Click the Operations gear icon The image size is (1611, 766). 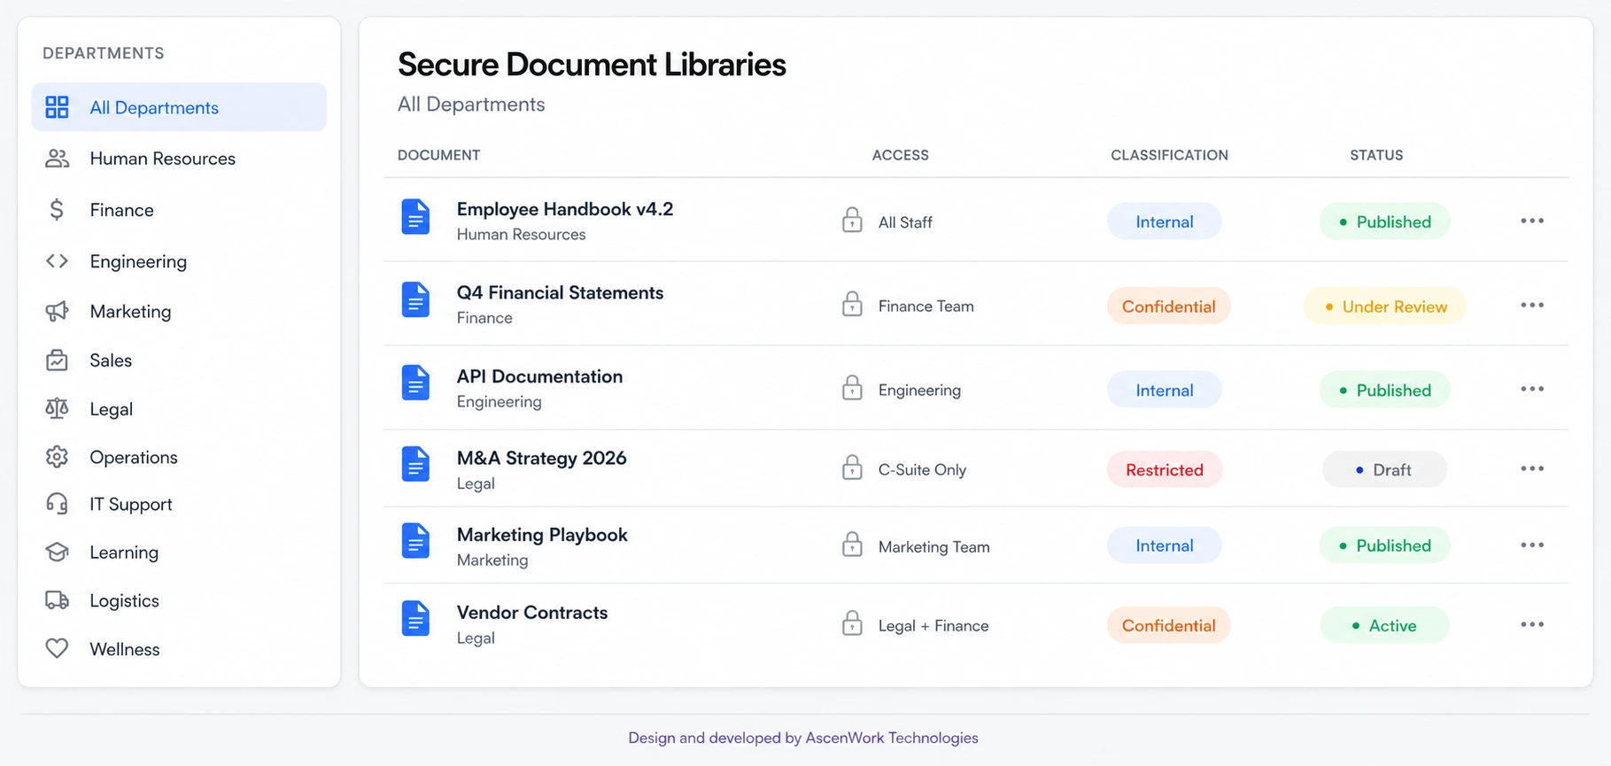point(57,457)
